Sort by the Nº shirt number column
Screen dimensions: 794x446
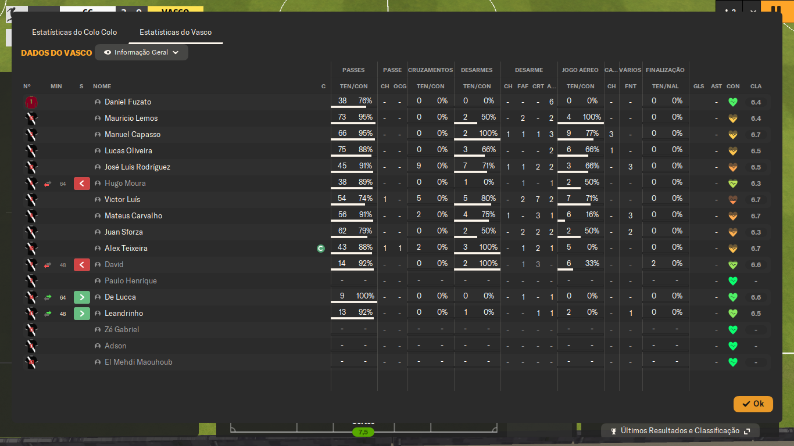click(x=27, y=87)
